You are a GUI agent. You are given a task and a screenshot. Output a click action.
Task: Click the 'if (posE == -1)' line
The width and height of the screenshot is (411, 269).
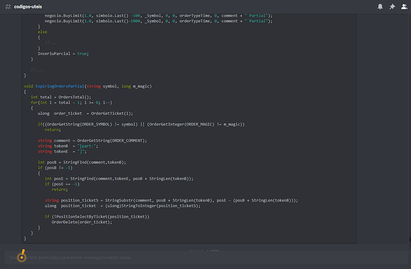coord(62,184)
